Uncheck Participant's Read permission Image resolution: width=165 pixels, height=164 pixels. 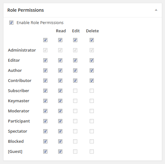click(x=60, y=121)
